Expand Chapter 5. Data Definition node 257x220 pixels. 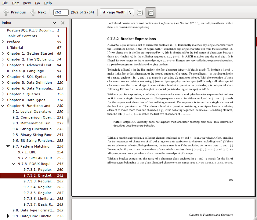(x=3, y=82)
